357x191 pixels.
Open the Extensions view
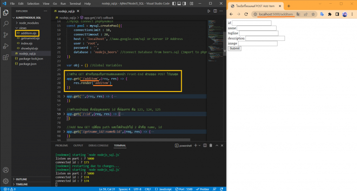(6, 58)
